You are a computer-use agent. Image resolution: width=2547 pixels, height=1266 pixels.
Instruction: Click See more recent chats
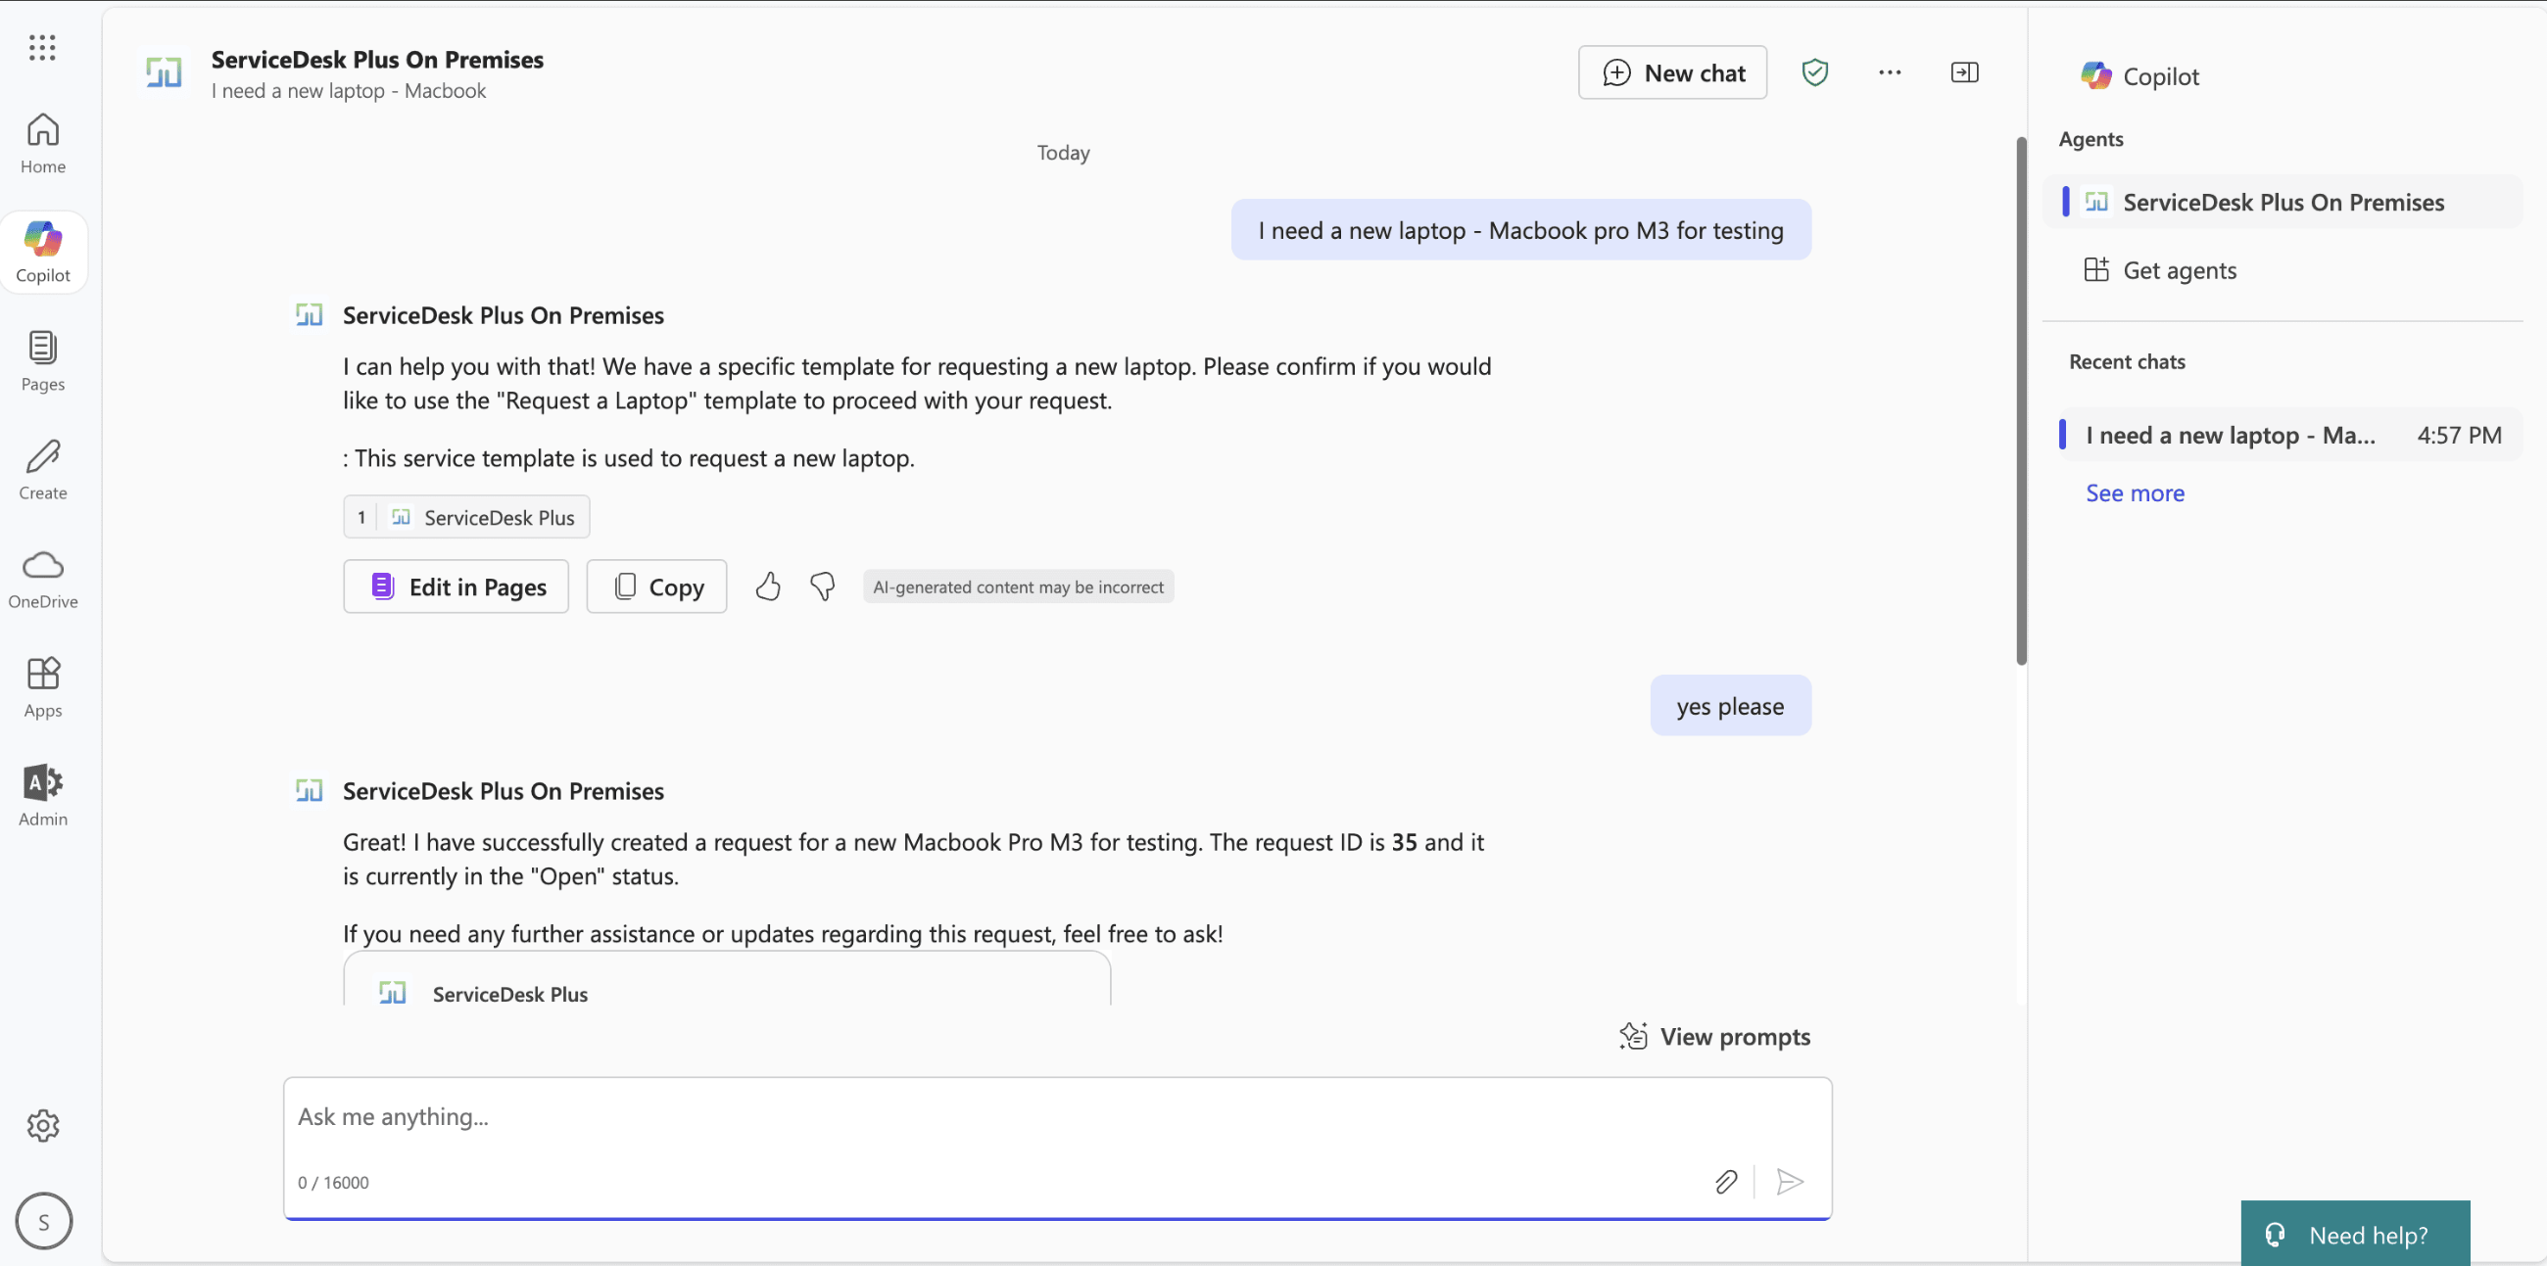pos(2135,492)
